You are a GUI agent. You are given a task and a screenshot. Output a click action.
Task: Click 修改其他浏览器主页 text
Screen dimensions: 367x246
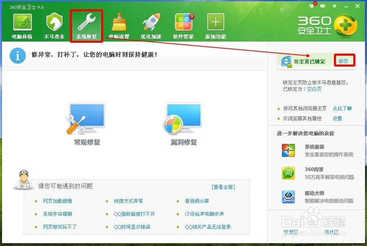(x=305, y=108)
